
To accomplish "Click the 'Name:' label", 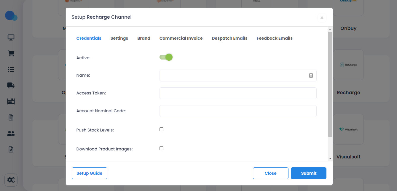I will (83, 75).
